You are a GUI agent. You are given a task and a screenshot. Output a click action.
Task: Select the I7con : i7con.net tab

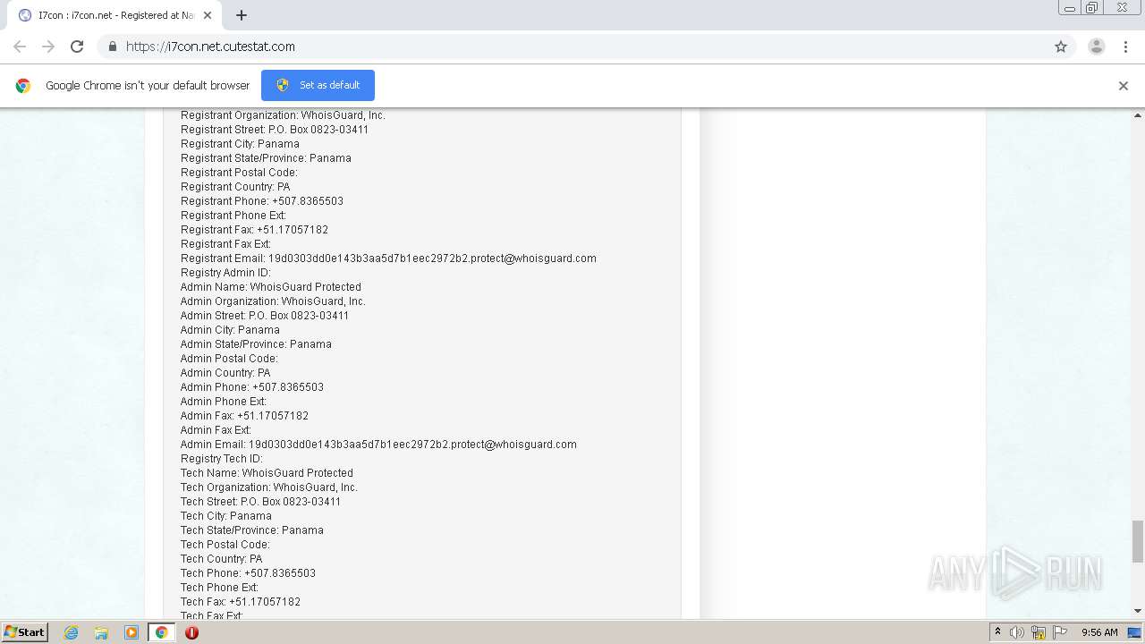coord(116,15)
